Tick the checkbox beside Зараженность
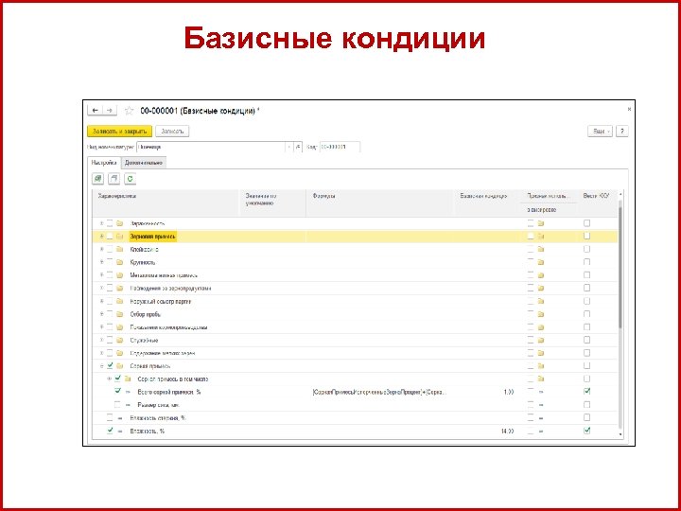The width and height of the screenshot is (681, 511). (x=110, y=223)
